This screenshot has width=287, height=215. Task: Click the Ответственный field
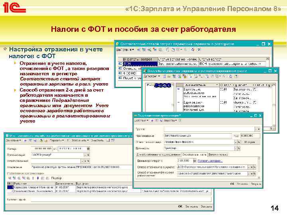point(56,161)
